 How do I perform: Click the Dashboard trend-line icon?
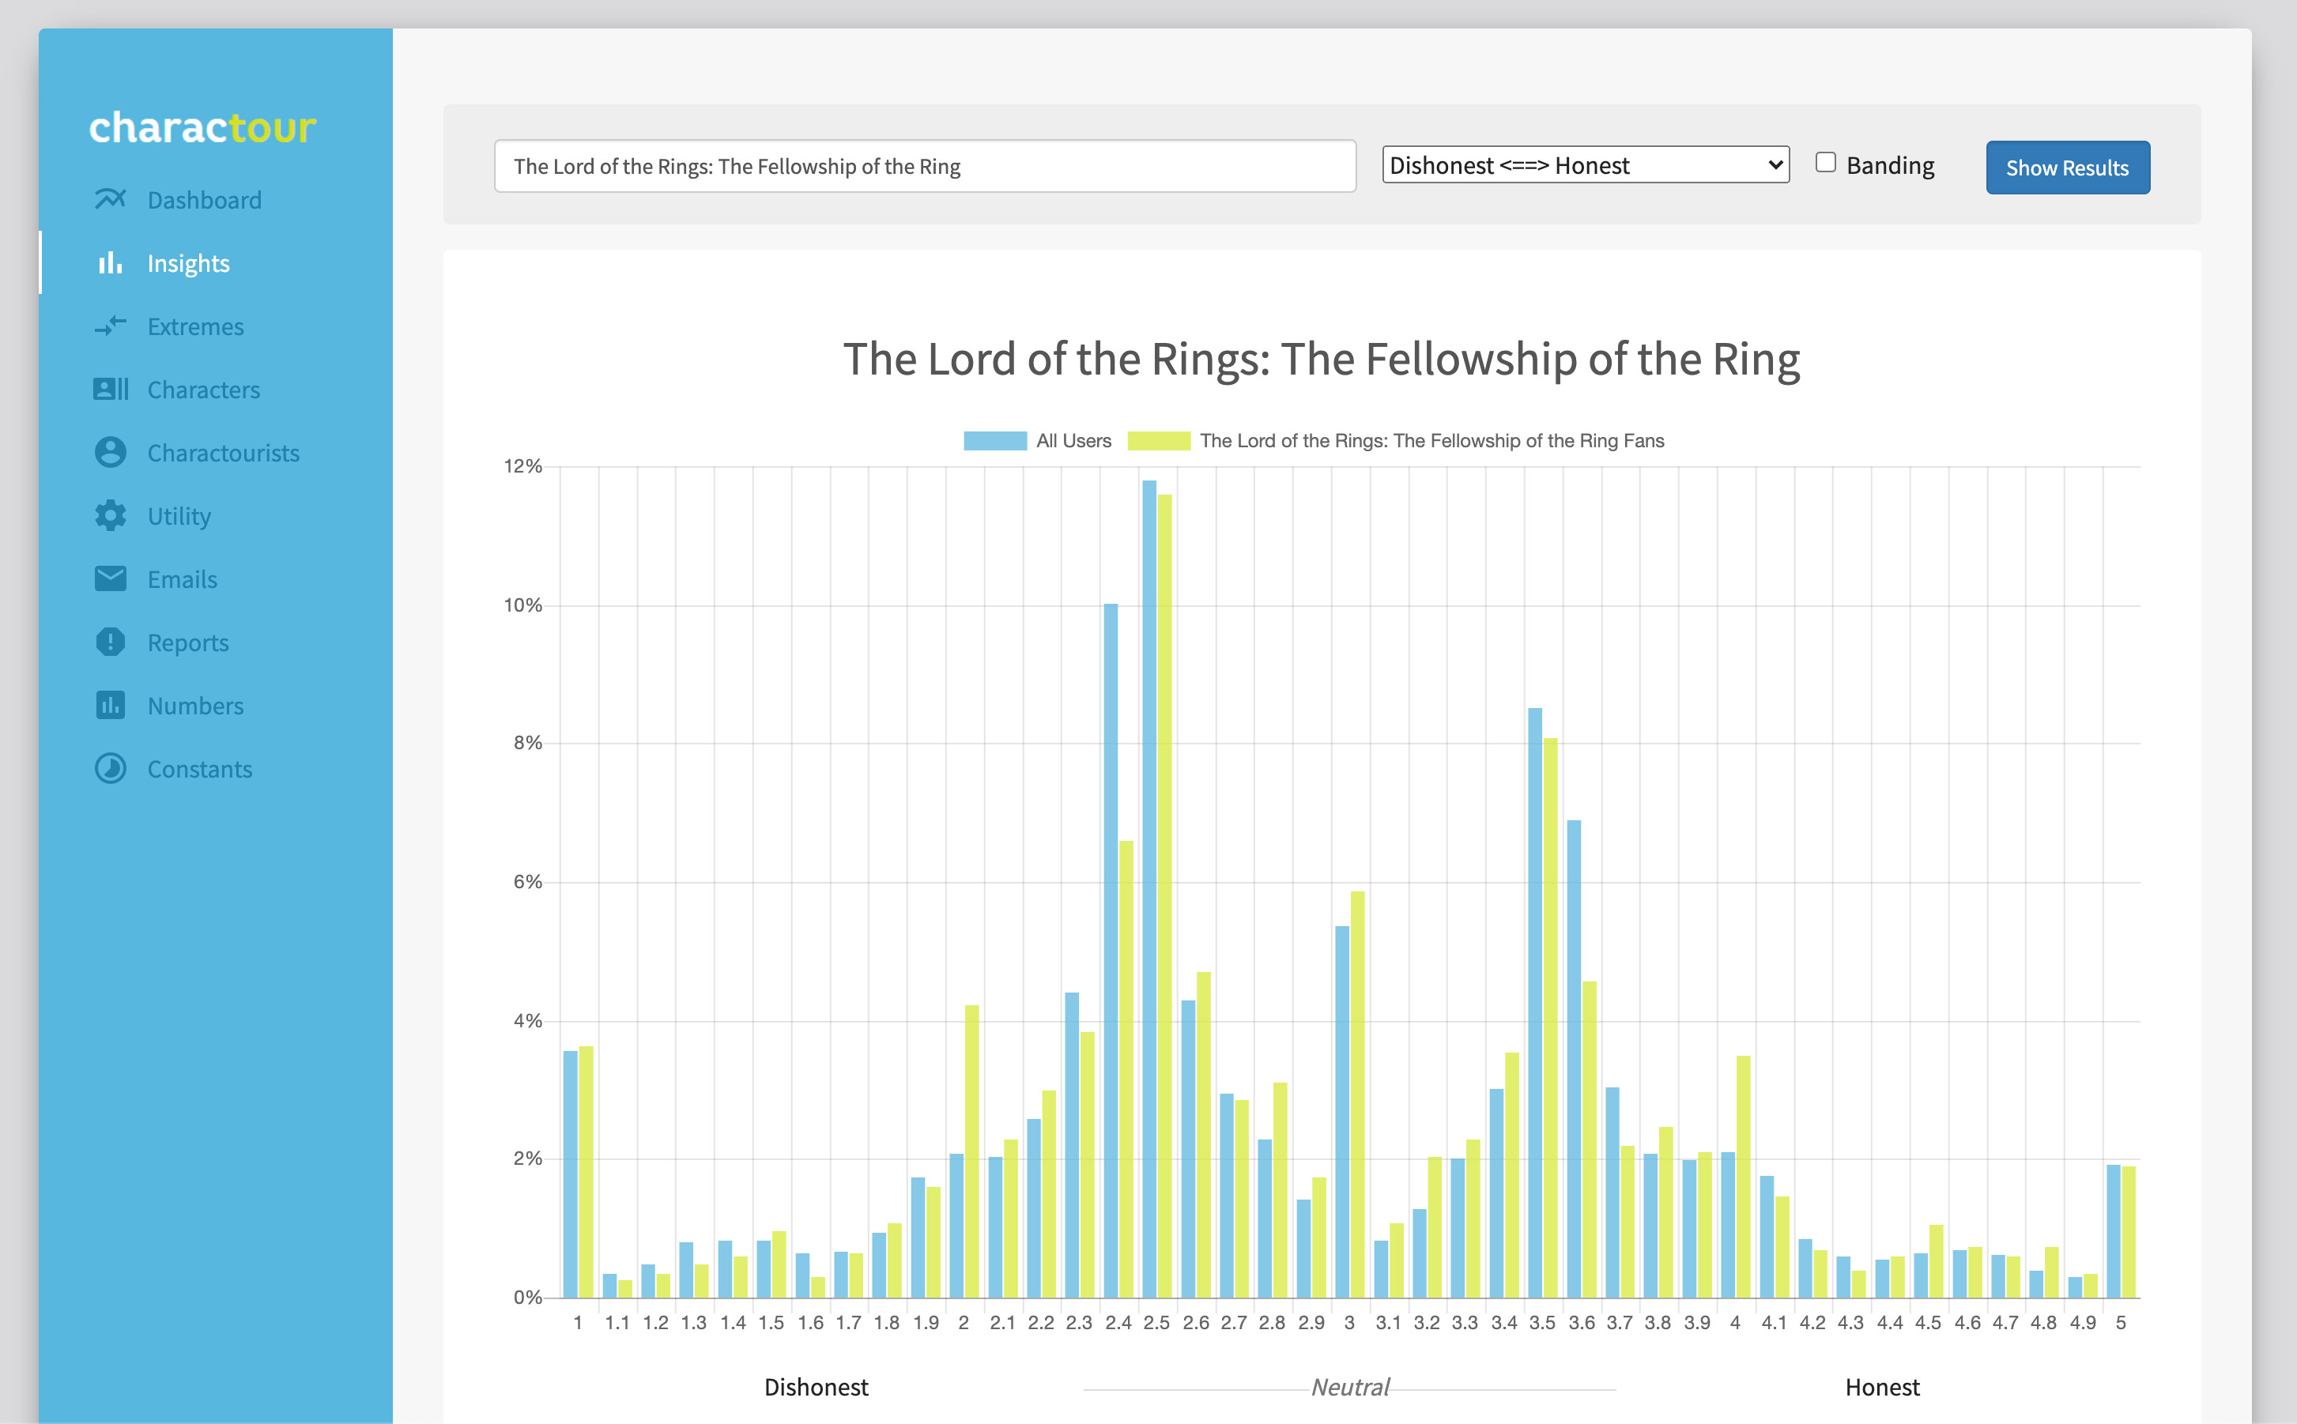point(110,200)
